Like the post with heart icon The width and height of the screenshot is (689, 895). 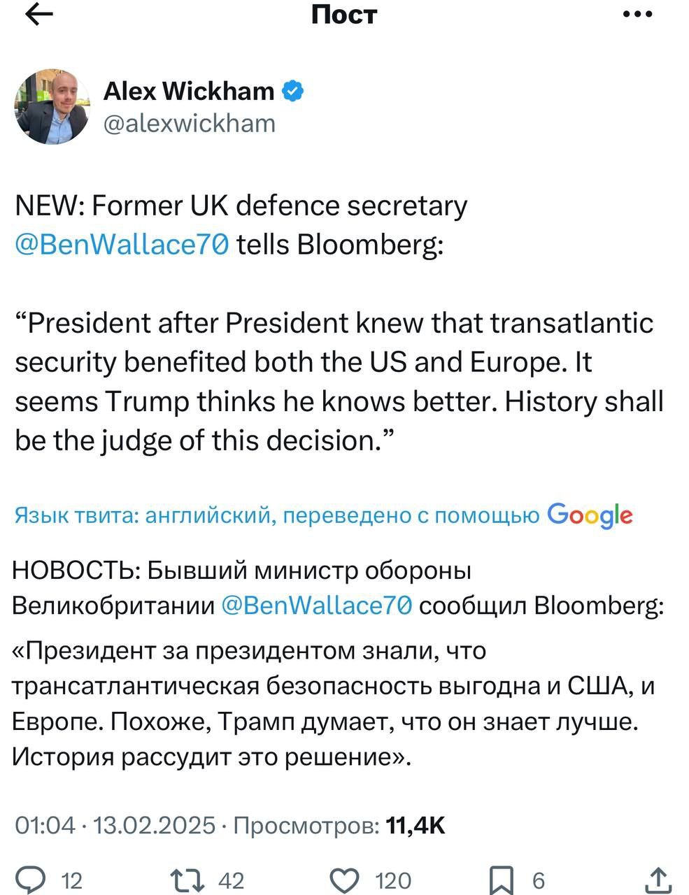pos(344,879)
